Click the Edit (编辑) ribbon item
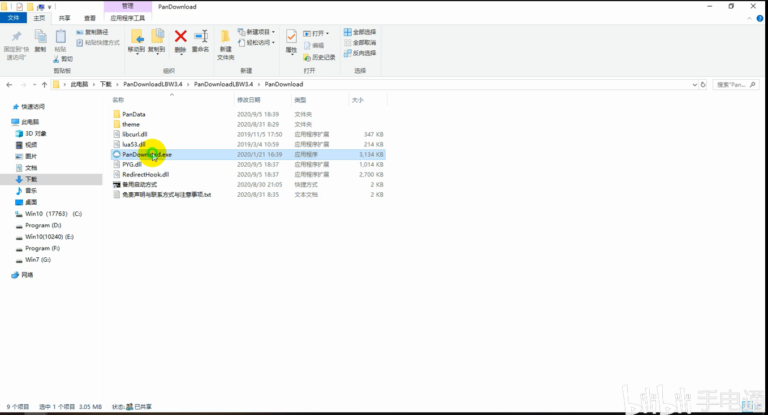Viewport: 768px width, 415px height. [x=314, y=45]
